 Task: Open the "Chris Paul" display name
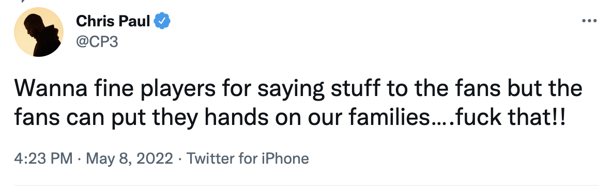(x=113, y=21)
